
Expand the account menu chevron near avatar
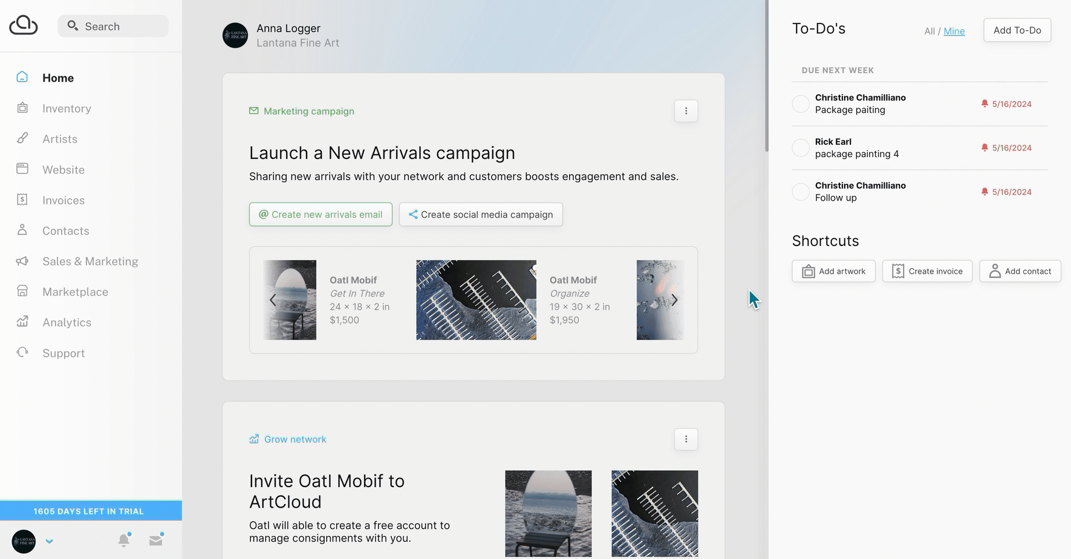pyautogui.click(x=50, y=541)
